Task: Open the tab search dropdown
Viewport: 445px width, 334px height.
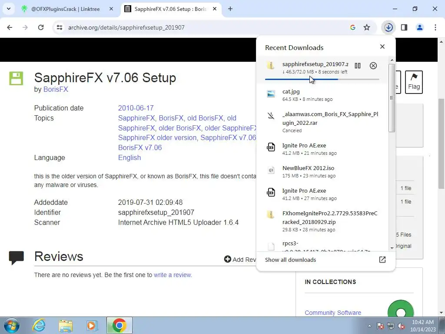Action: point(9,9)
